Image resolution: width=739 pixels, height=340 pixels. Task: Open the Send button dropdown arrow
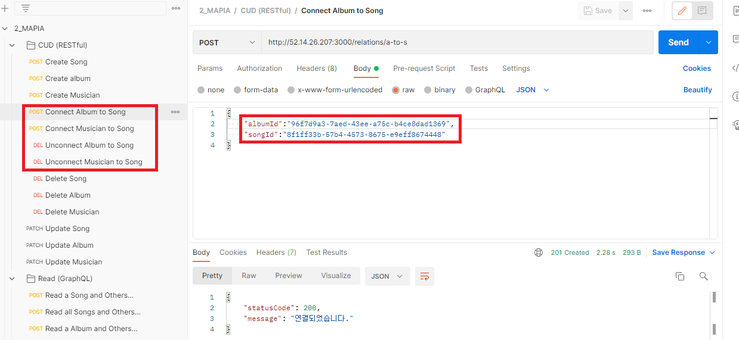point(709,42)
